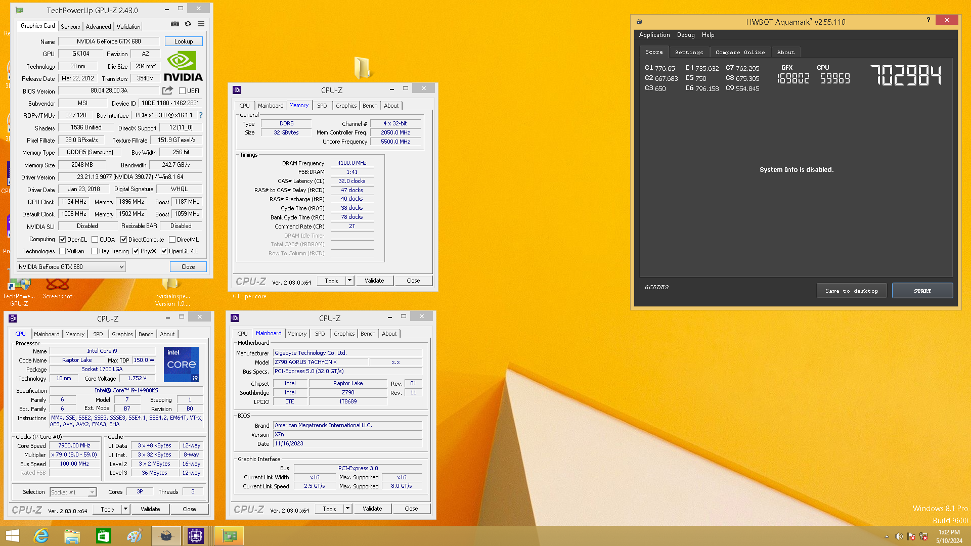Open the About tab in Aquamark
The height and width of the screenshot is (546, 971).
[x=785, y=52]
